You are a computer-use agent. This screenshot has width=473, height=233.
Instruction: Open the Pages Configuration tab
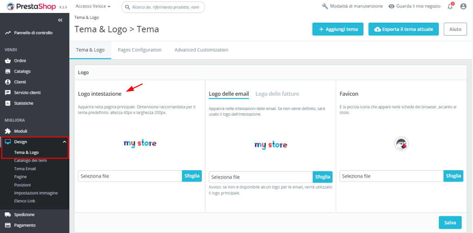click(139, 50)
